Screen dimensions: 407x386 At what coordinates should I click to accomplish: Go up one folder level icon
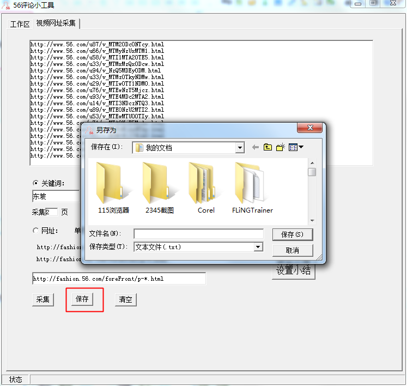(268, 147)
